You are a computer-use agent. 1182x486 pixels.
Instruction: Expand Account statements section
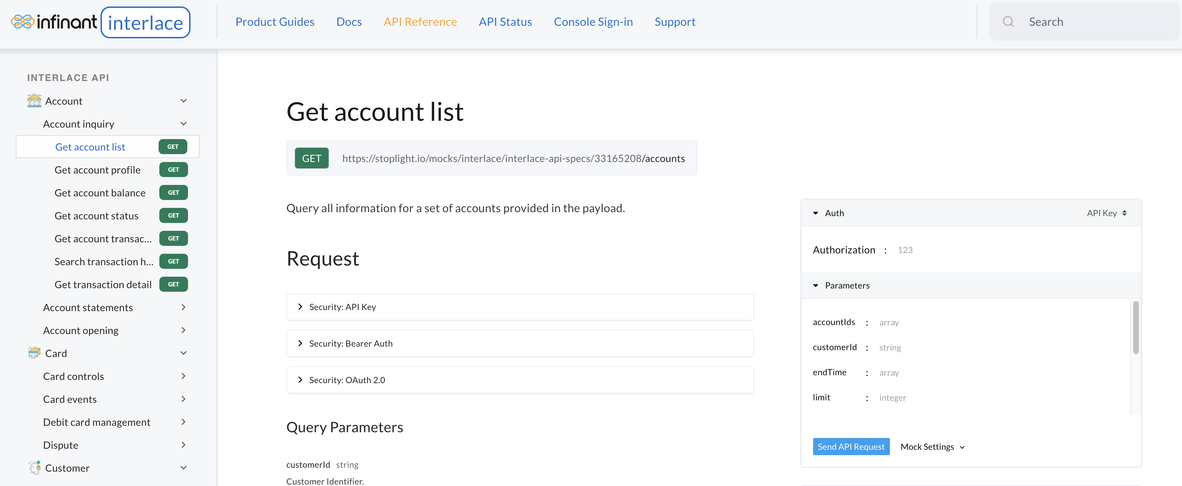pos(183,307)
